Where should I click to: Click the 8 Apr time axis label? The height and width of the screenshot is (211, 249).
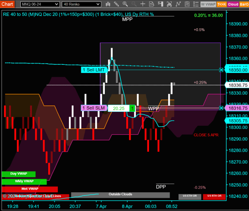click(127, 206)
